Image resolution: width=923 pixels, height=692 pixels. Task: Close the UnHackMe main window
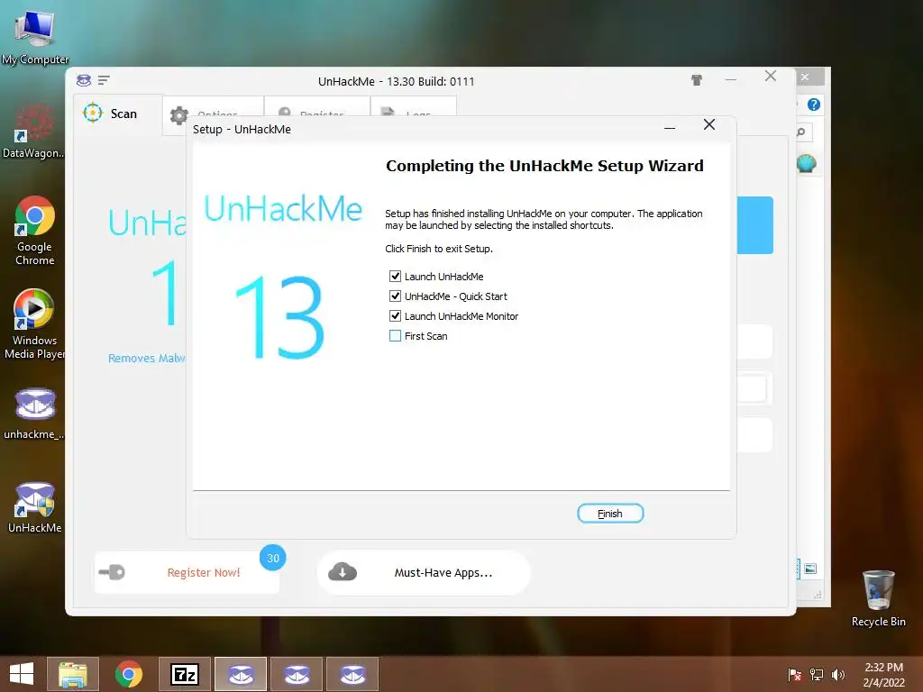771,76
